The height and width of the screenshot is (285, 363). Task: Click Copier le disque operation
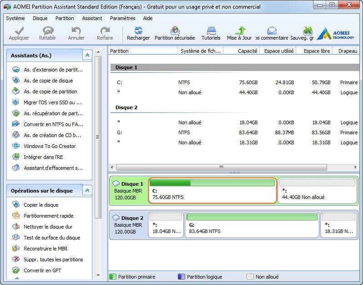35,205
